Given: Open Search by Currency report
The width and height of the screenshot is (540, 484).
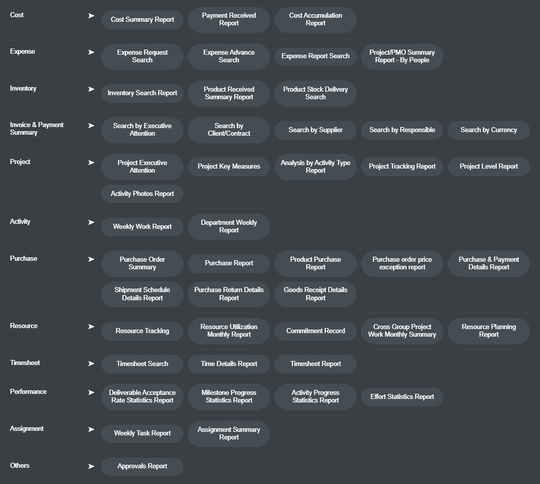Looking at the screenshot, I should pyautogui.click(x=488, y=130).
